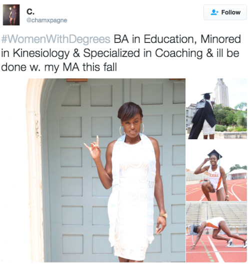Click the Follow button

tap(225, 12)
